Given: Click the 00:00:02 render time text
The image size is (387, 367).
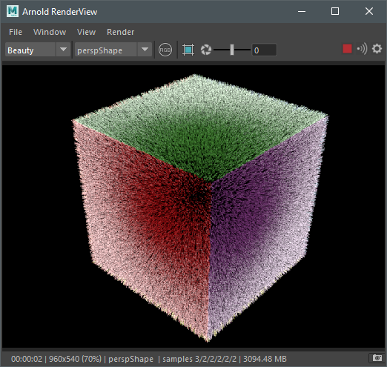Looking at the screenshot, I should tap(27, 359).
